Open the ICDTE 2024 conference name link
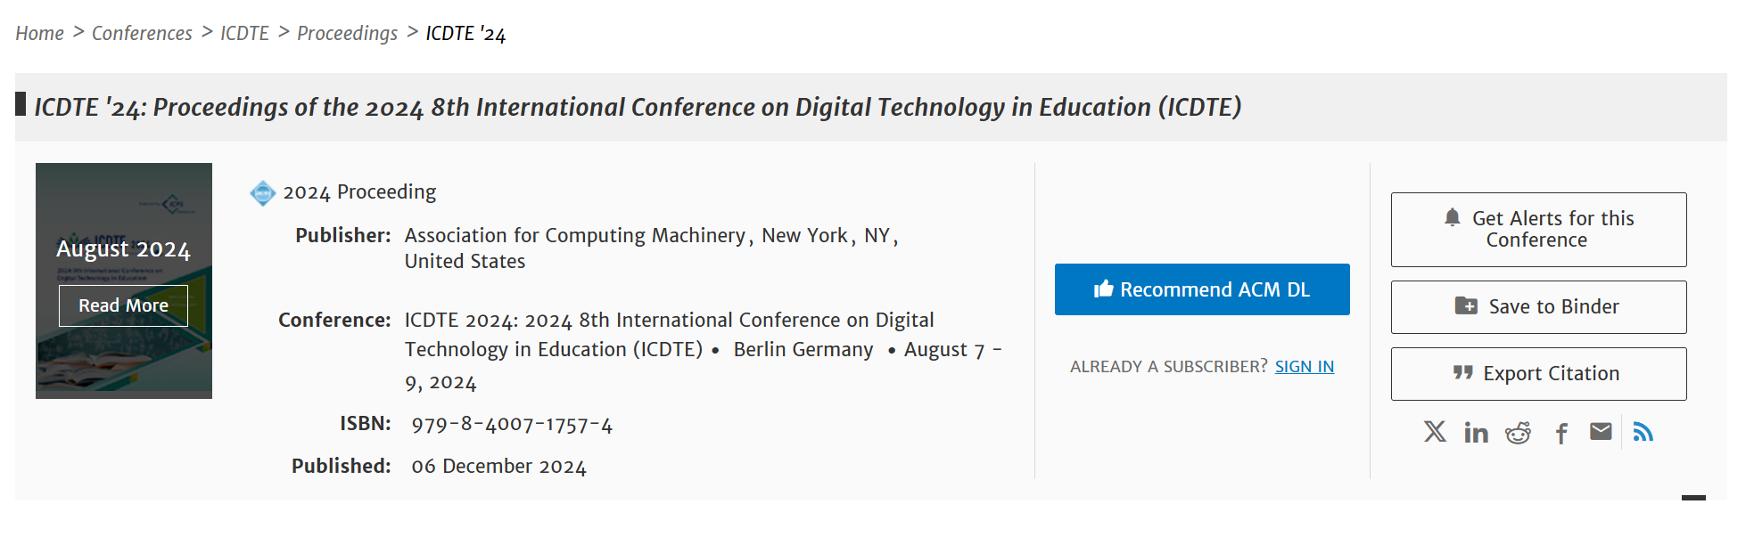Viewport: 1754px width, 545px height. 669,321
